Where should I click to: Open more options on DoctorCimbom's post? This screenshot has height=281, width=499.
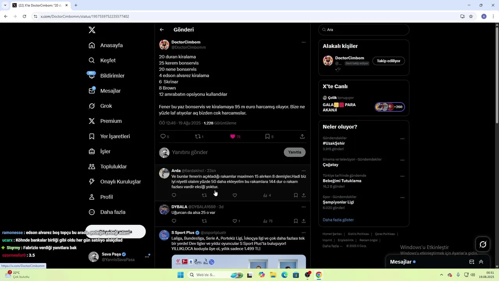click(304, 42)
